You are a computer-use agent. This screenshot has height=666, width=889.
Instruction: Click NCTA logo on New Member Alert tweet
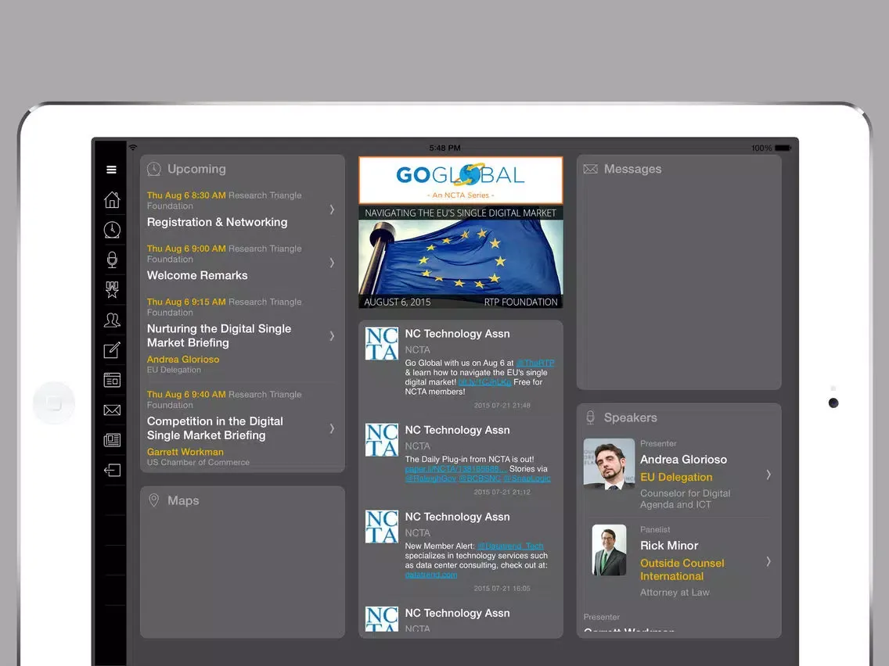tap(381, 527)
